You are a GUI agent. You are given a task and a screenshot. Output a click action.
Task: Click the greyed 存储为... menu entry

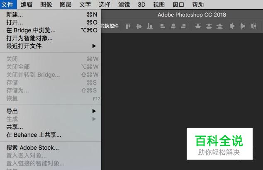51,90
